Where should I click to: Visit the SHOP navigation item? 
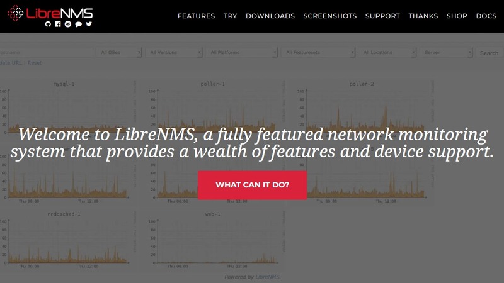point(457,16)
